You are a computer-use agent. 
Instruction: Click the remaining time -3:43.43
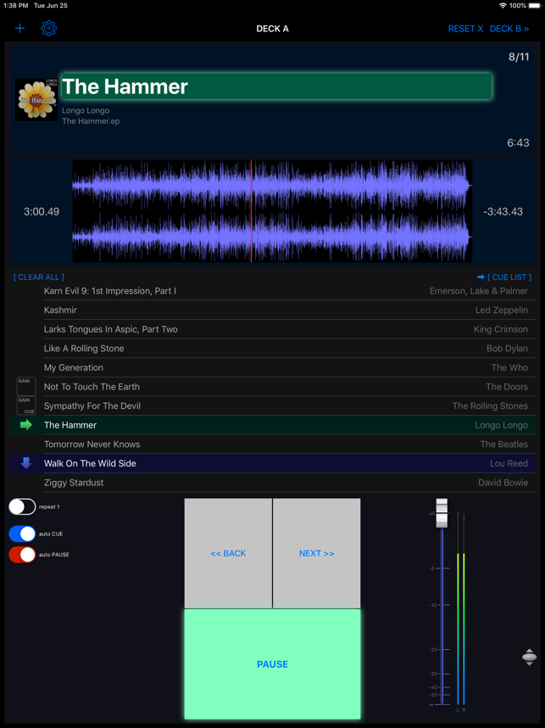click(503, 212)
